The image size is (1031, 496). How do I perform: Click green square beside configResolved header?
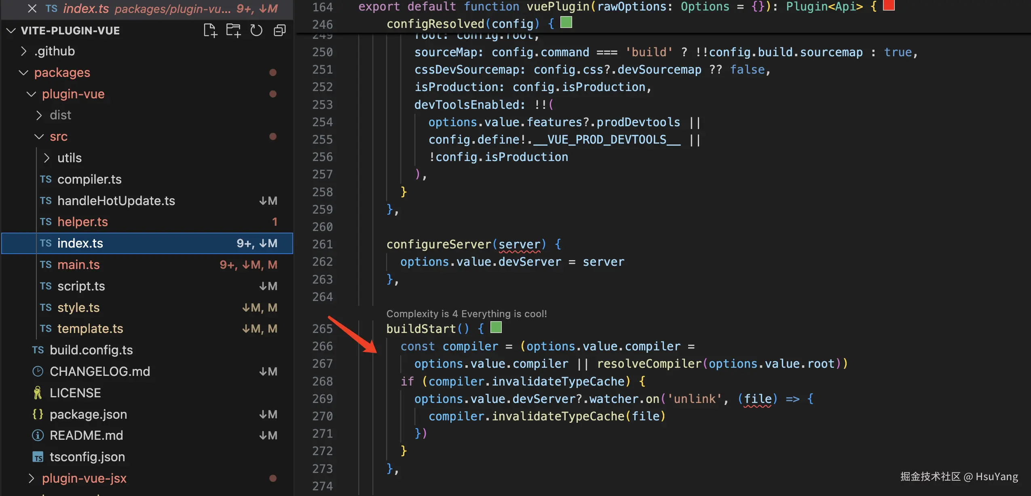(x=566, y=23)
